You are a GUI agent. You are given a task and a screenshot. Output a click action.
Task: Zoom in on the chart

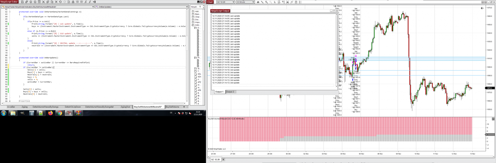[x=266, y=2]
